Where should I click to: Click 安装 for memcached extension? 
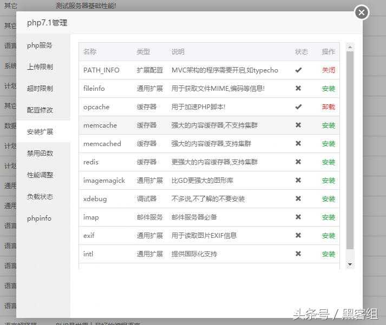pos(329,143)
